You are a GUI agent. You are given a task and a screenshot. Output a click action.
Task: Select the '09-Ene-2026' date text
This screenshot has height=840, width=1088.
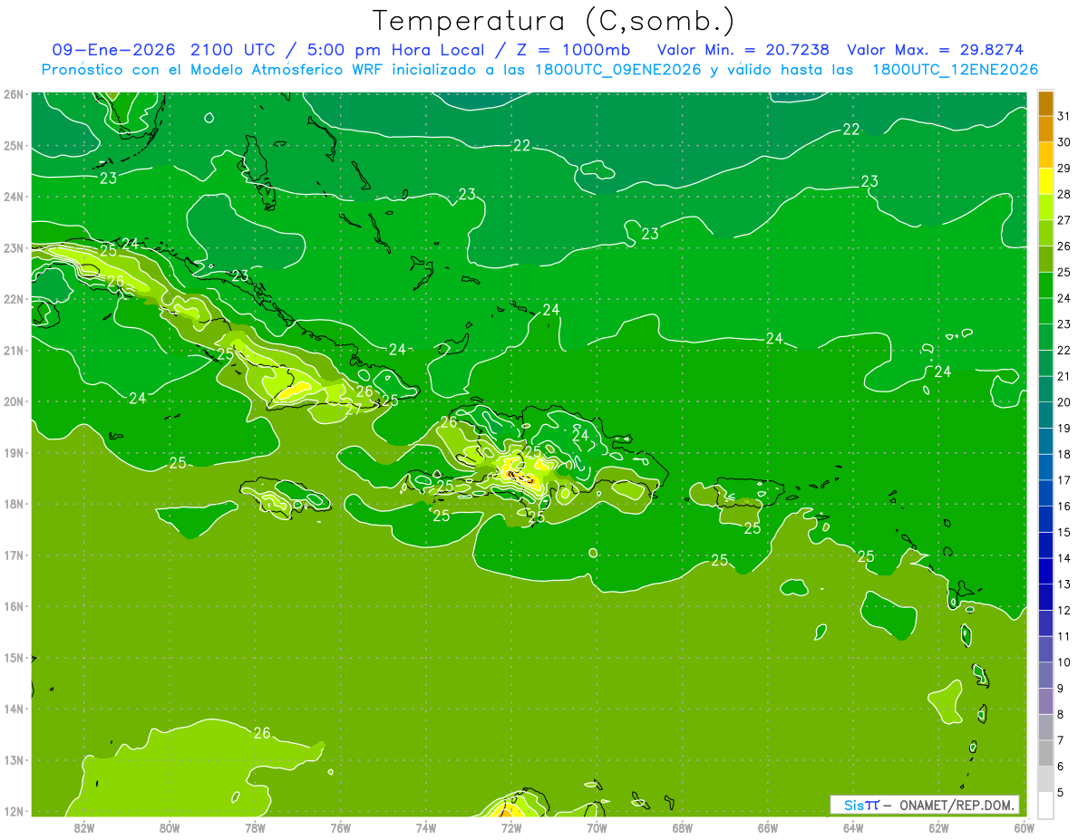pyautogui.click(x=115, y=50)
